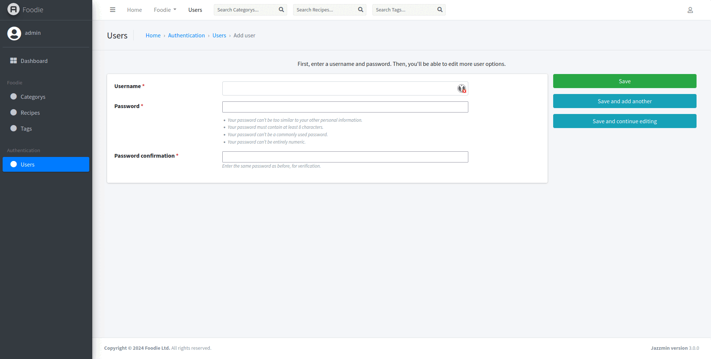The width and height of the screenshot is (711, 359).
Task: Click the Foodie logo icon in the sidebar
Action: (13, 9)
